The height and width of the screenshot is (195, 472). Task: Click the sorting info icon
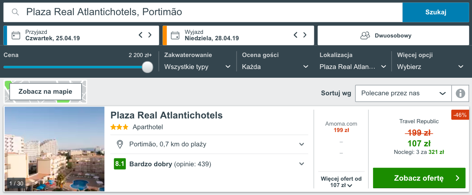pyautogui.click(x=460, y=93)
